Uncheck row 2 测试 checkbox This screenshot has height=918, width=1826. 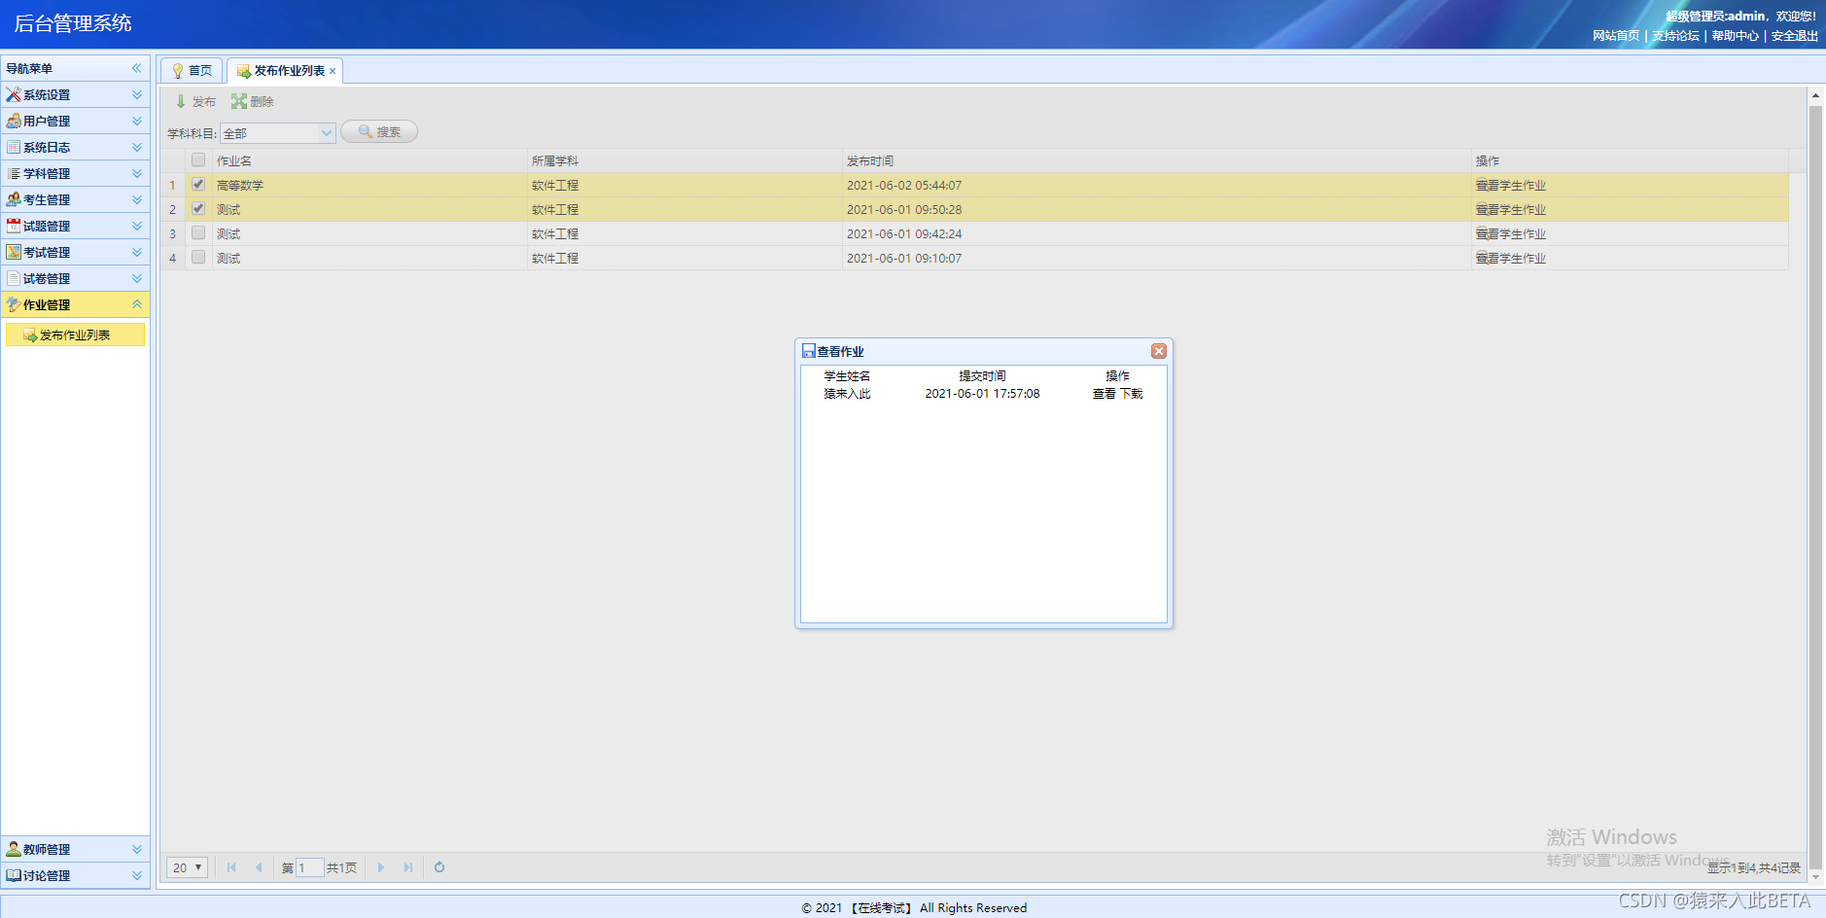(198, 208)
